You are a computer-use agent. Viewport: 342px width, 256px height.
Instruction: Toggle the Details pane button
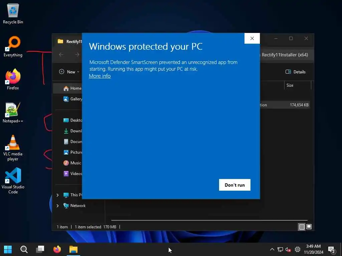295,72
